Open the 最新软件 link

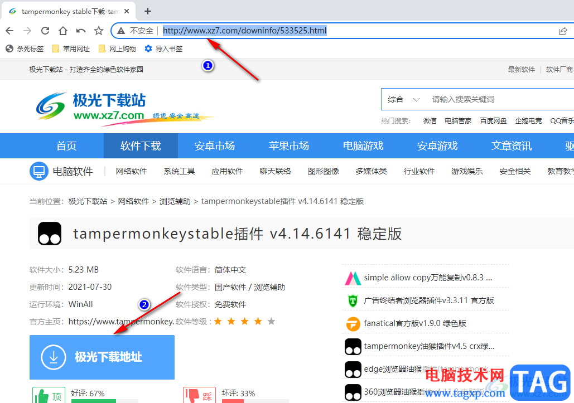point(521,70)
